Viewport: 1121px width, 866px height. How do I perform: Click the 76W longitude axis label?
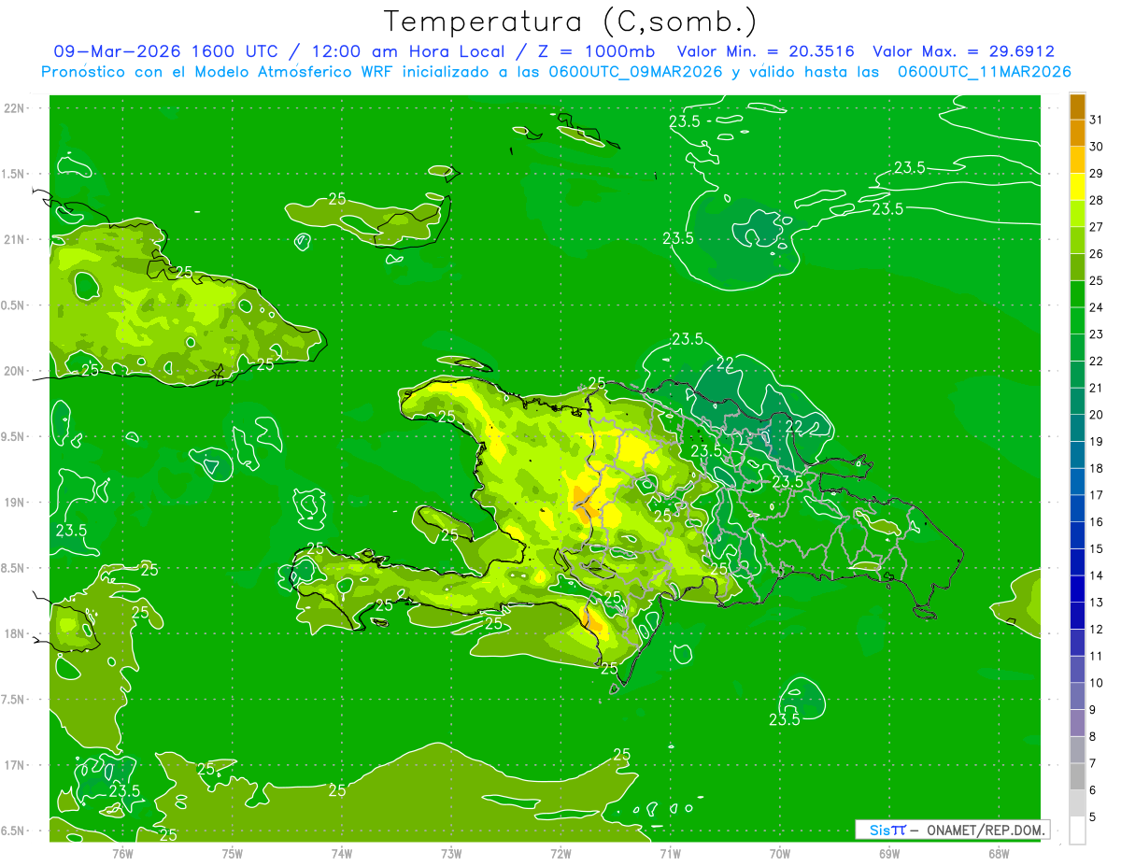122,853
